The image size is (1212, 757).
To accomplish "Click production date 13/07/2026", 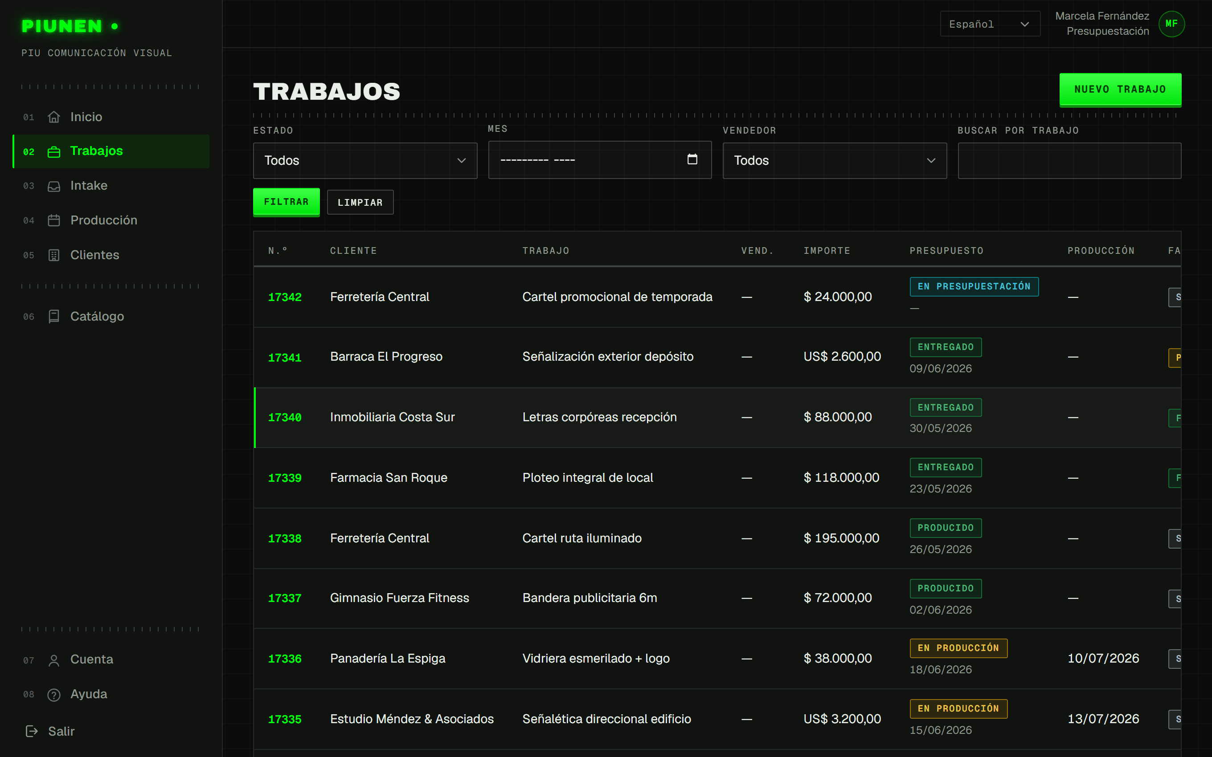I will pyautogui.click(x=1103, y=719).
